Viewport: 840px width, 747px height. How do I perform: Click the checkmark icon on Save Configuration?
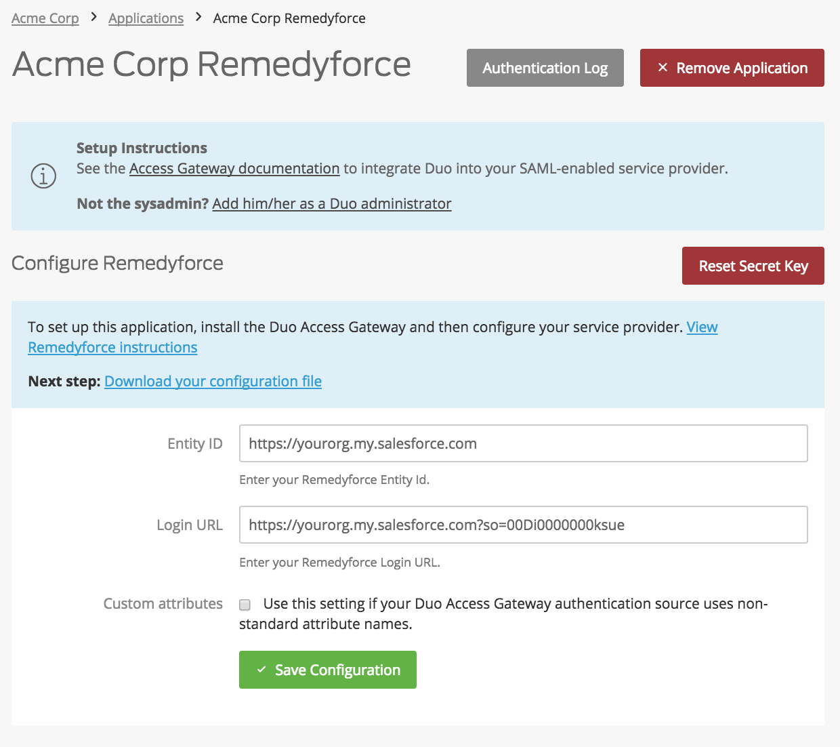pos(260,670)
